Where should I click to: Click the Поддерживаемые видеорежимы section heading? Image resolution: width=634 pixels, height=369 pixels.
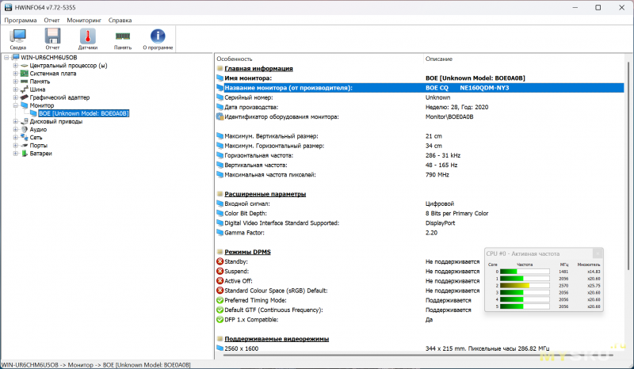tap(277, 339)
